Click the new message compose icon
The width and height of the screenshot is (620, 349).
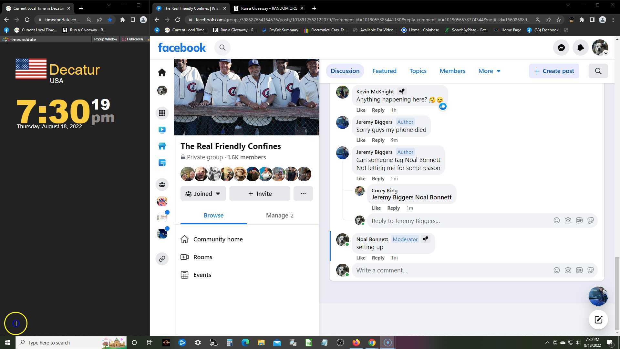[x=598, y=320]
